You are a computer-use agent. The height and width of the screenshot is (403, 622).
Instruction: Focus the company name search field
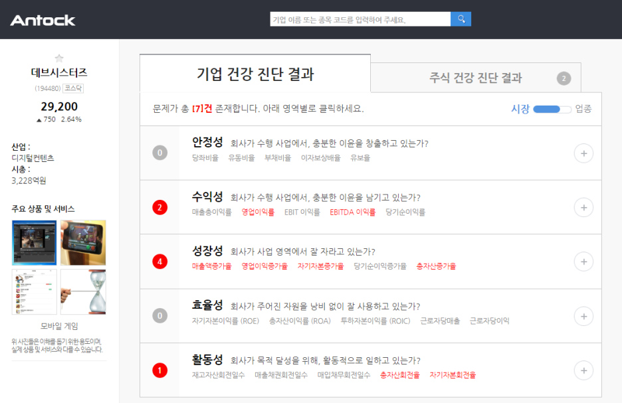point(360,19)
